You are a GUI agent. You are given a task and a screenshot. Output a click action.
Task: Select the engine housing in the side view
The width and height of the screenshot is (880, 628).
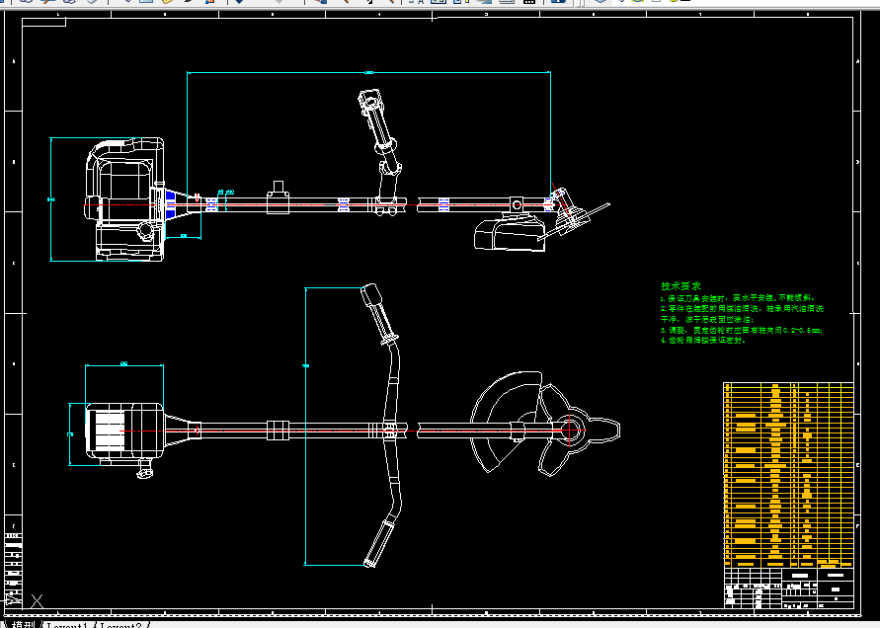point(124,199)
